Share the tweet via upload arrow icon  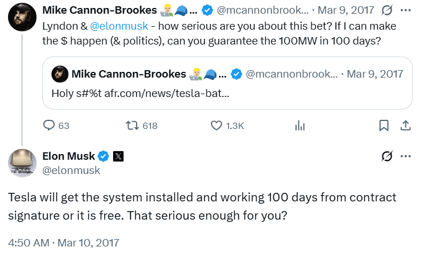[405, 126]
